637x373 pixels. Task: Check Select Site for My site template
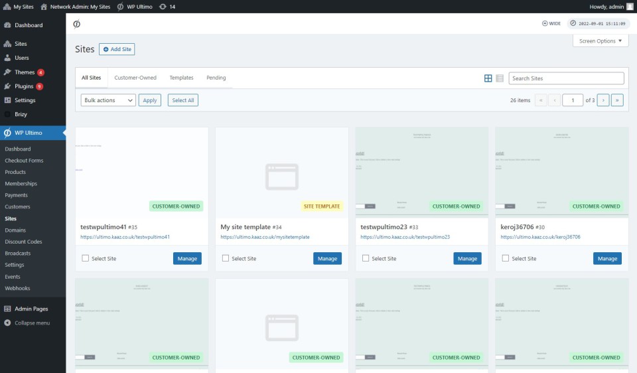tap(226, 258)
